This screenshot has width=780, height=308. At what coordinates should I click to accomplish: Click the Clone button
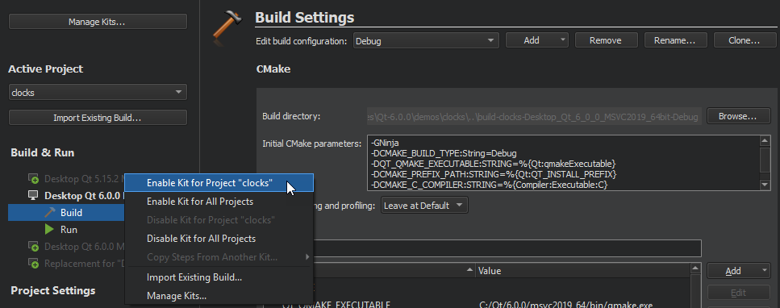pos(745,40)
